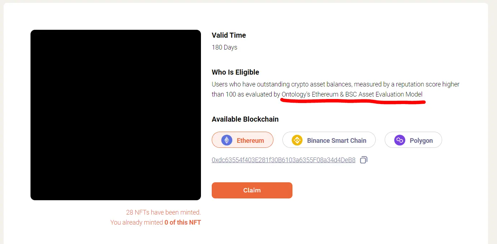The image size is (497, 244).
Task: Click the '28 NFTs have been minted' text
Action: pyautogui.click(x=163, y=212)
